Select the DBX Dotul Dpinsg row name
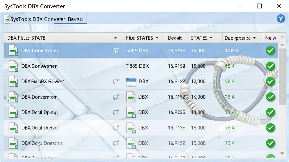This screenshot has height=162, width=289. [x=40, y=112]
